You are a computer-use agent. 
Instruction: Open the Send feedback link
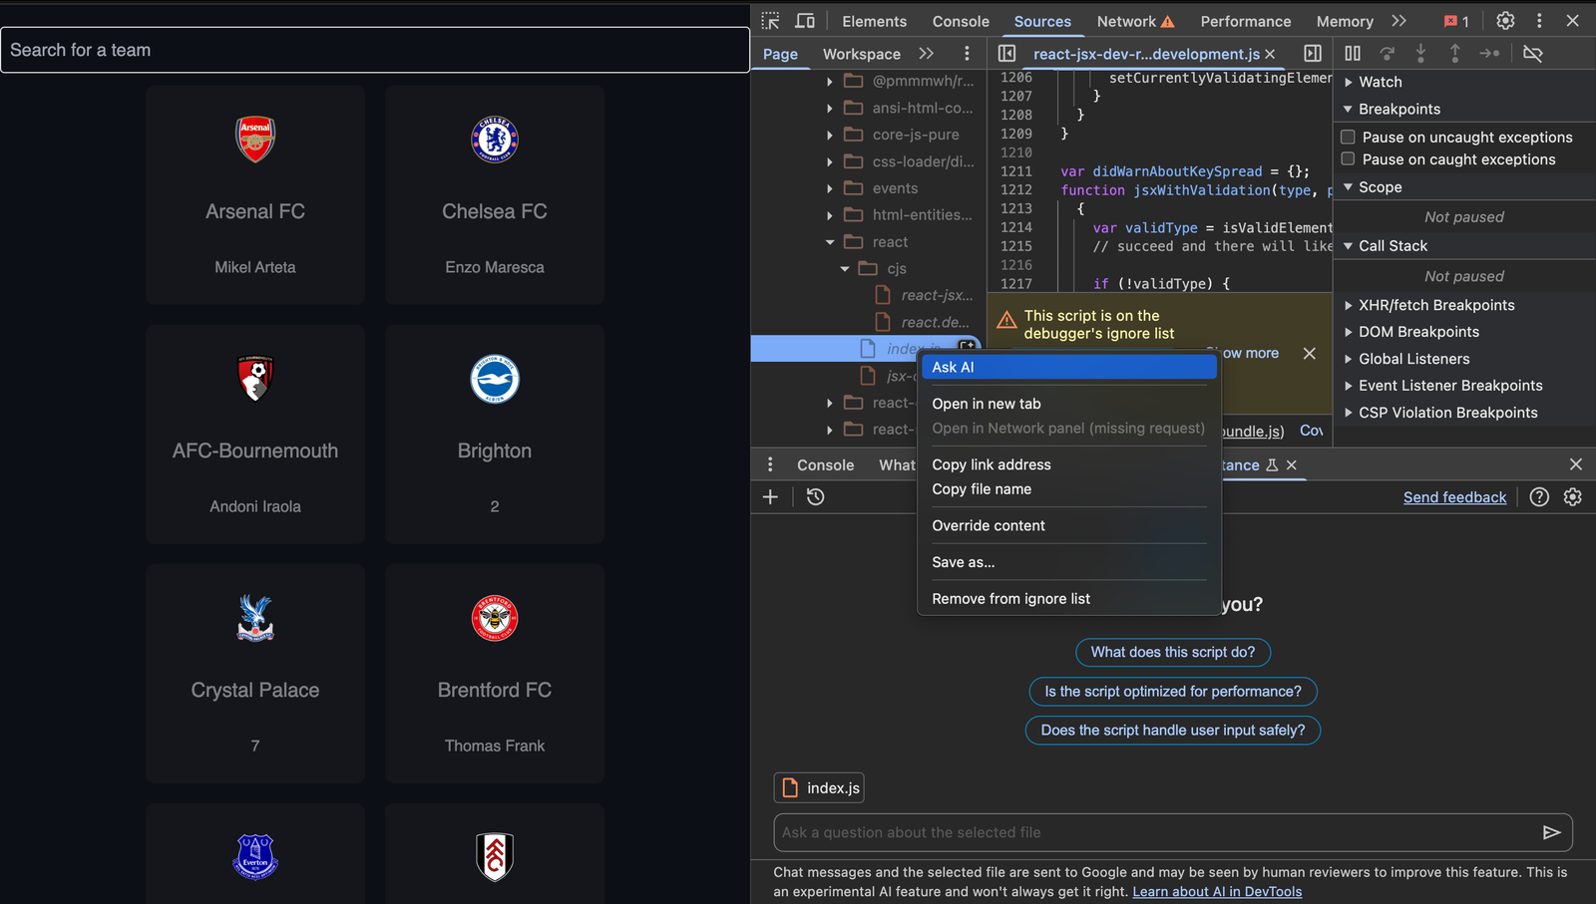(1454, 496)
